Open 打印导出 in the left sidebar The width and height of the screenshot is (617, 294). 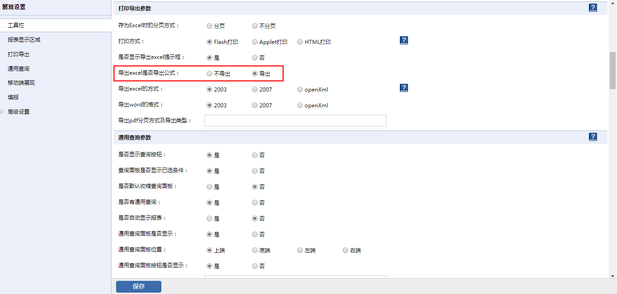click(19, 54)
